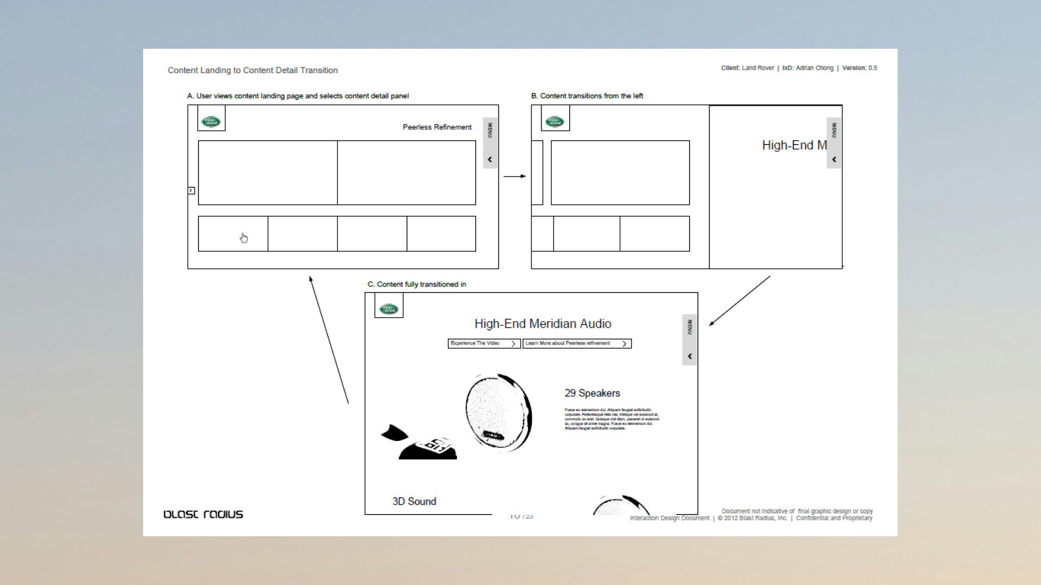Click the Land Rover logo in panel A
Screen dimensions: 1041x585
click(210, 121)
